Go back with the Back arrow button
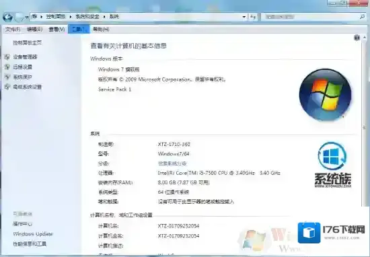The height and width of the screenshot is (257, 370). (7, 17)
